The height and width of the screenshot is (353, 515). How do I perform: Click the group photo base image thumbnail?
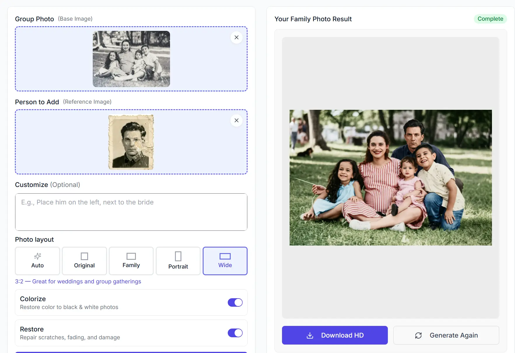click(131, 59)
